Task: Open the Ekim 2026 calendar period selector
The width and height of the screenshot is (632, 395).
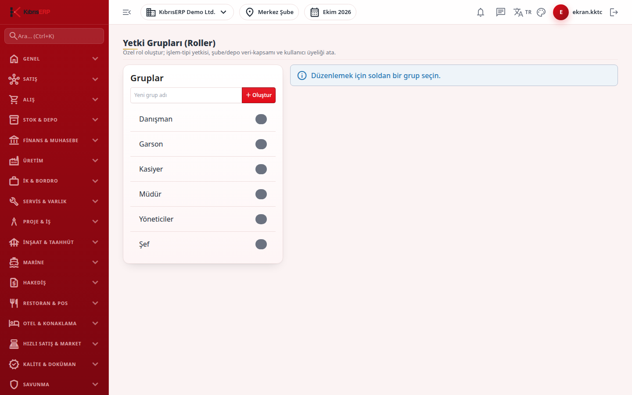Action: click(x=330, y=12)
